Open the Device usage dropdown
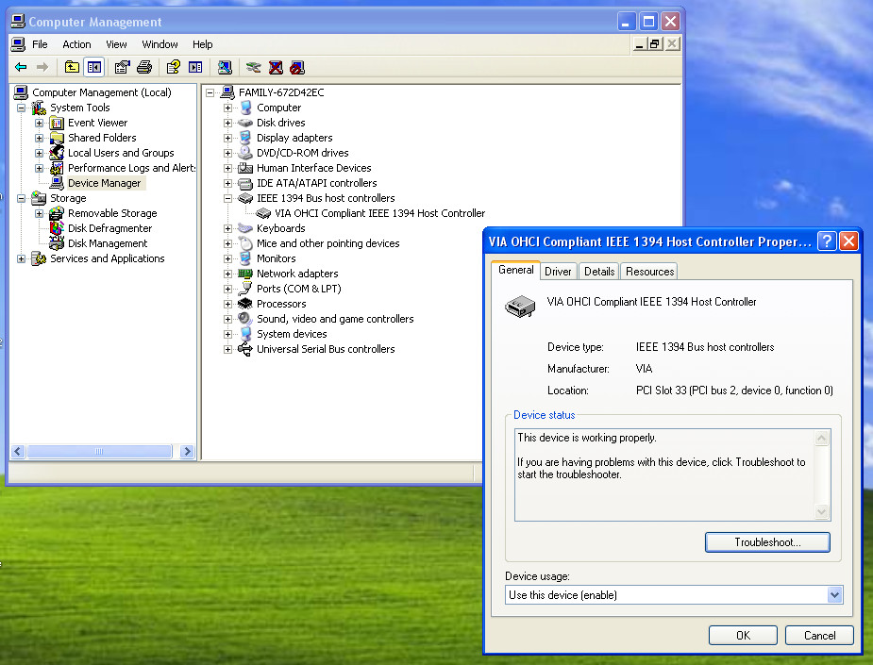 click(x=834, y=595)
